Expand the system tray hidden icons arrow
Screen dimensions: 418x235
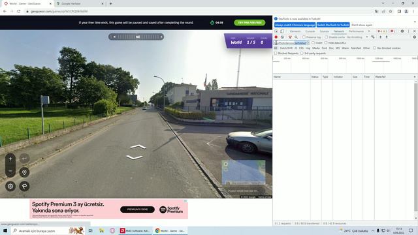pyautogui.click(x=373, y=230)
